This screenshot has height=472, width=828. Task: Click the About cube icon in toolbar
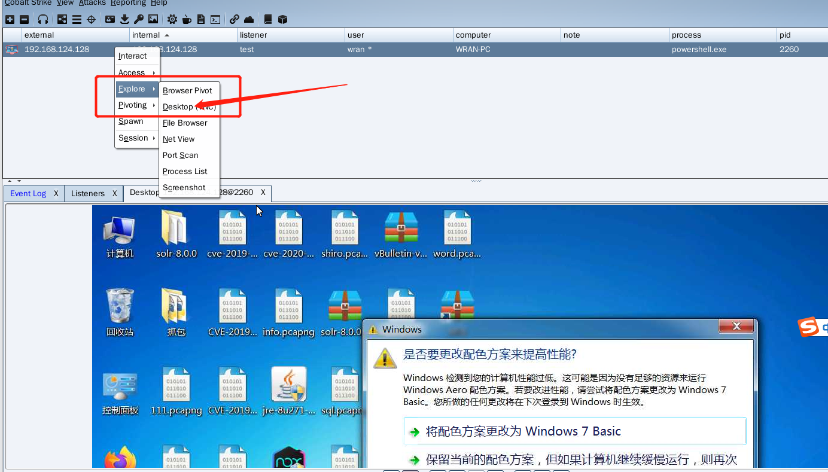coord(283,19)
